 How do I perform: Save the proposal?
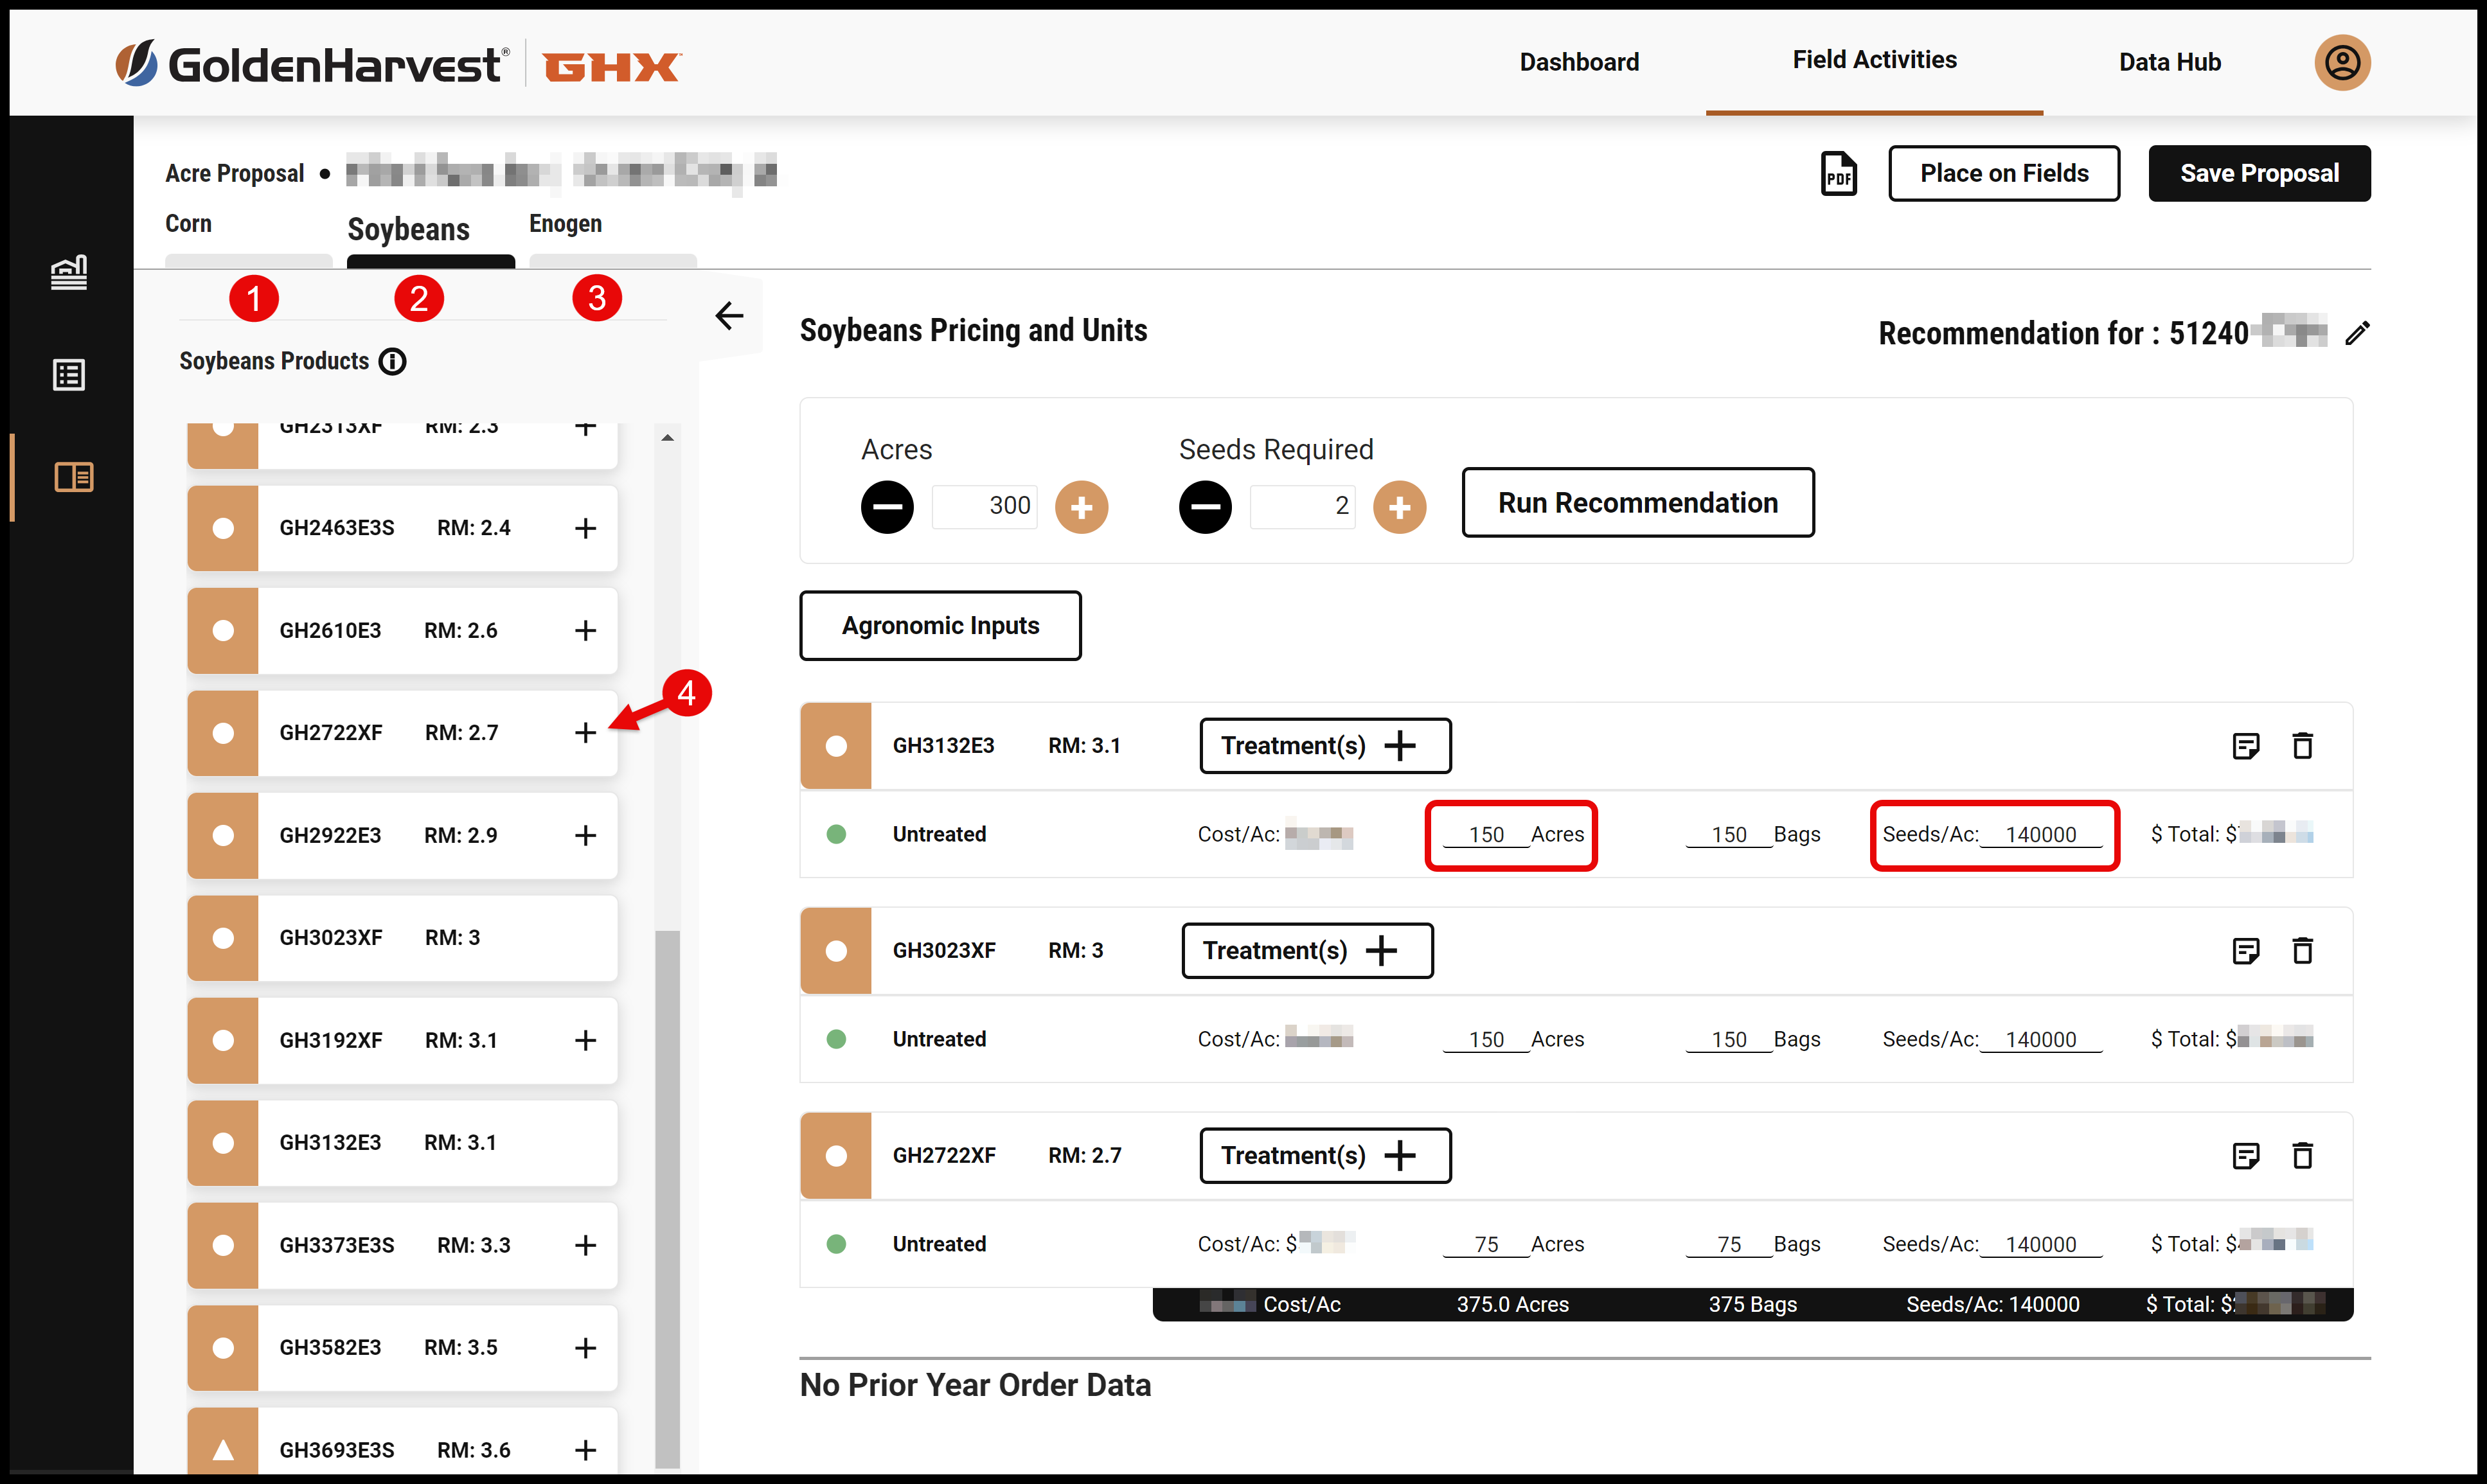pos(2259,174)
